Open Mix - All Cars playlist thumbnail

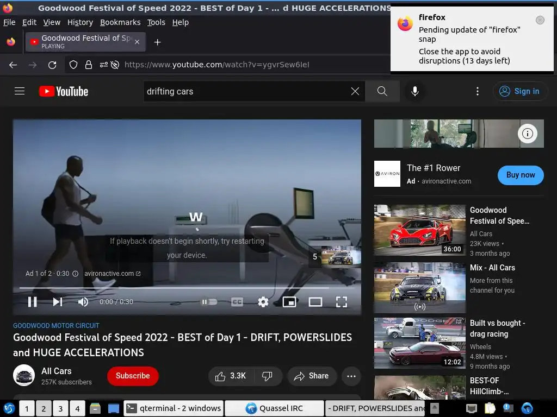(420, 288)
